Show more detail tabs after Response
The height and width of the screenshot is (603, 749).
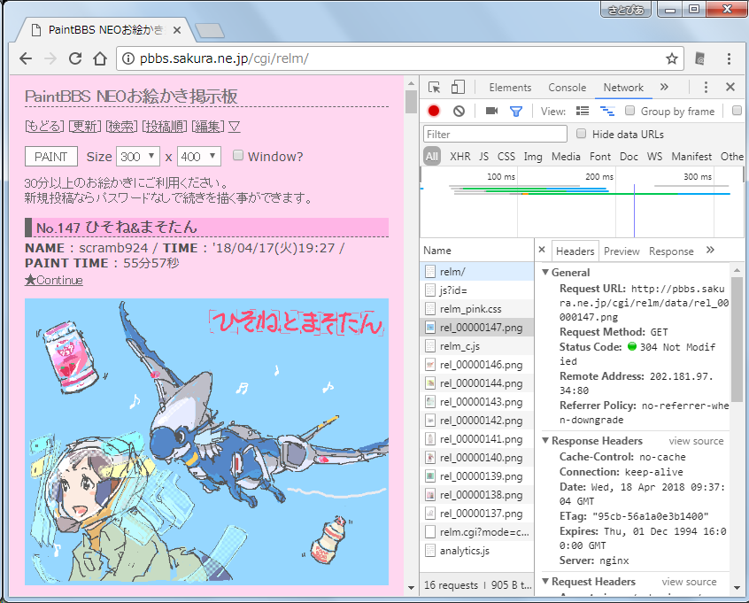point(710,250)
